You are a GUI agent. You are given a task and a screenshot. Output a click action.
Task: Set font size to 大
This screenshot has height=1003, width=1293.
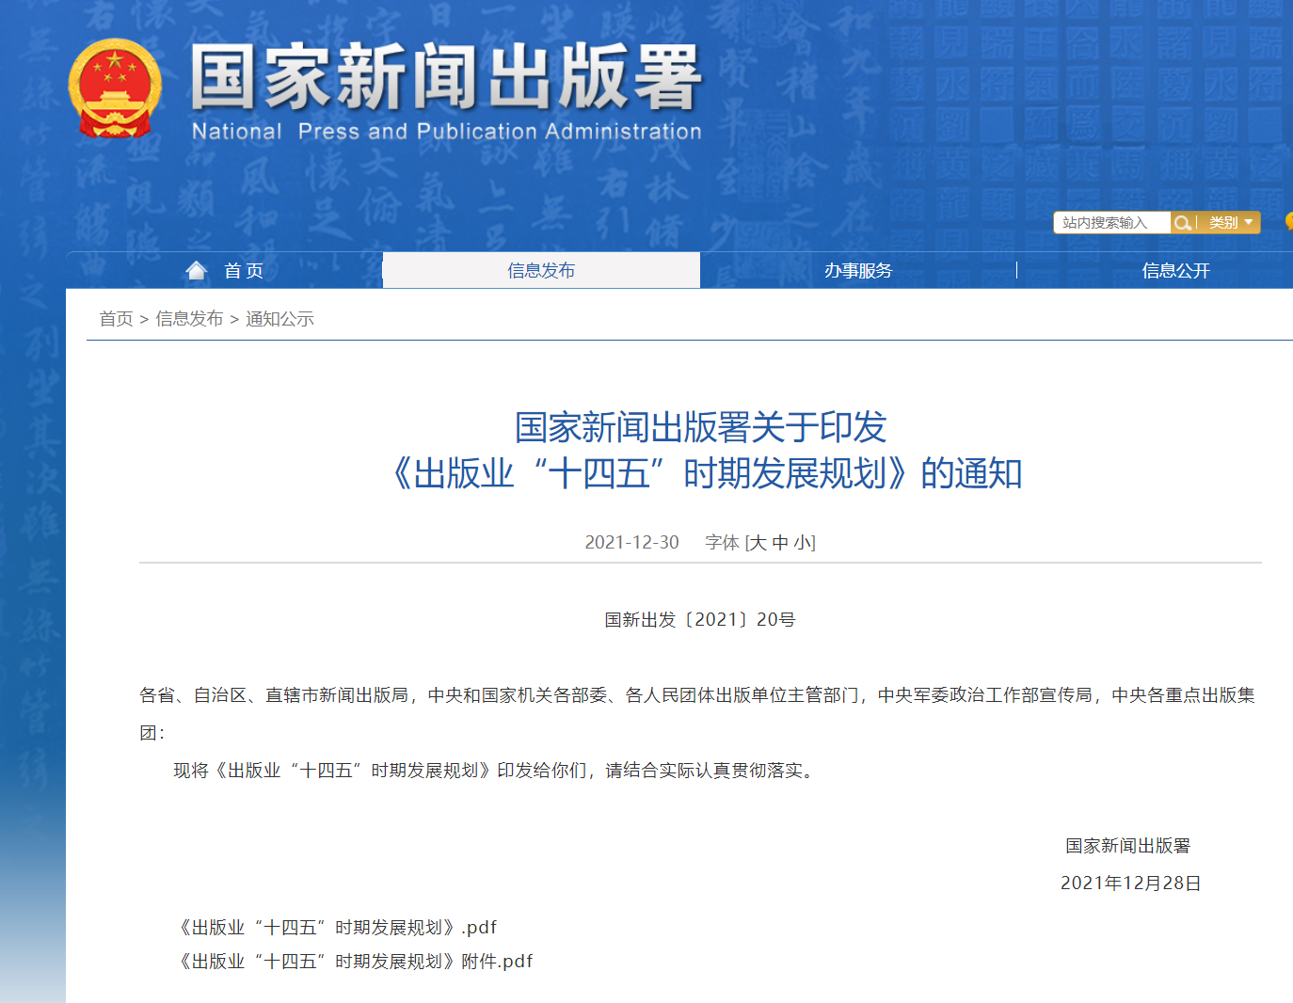pos(758,543)
